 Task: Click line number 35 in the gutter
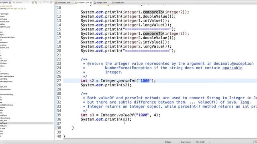pos(59,115)
